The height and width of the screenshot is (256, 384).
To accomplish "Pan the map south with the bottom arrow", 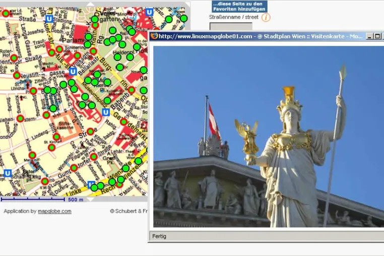I will point(90,199).
